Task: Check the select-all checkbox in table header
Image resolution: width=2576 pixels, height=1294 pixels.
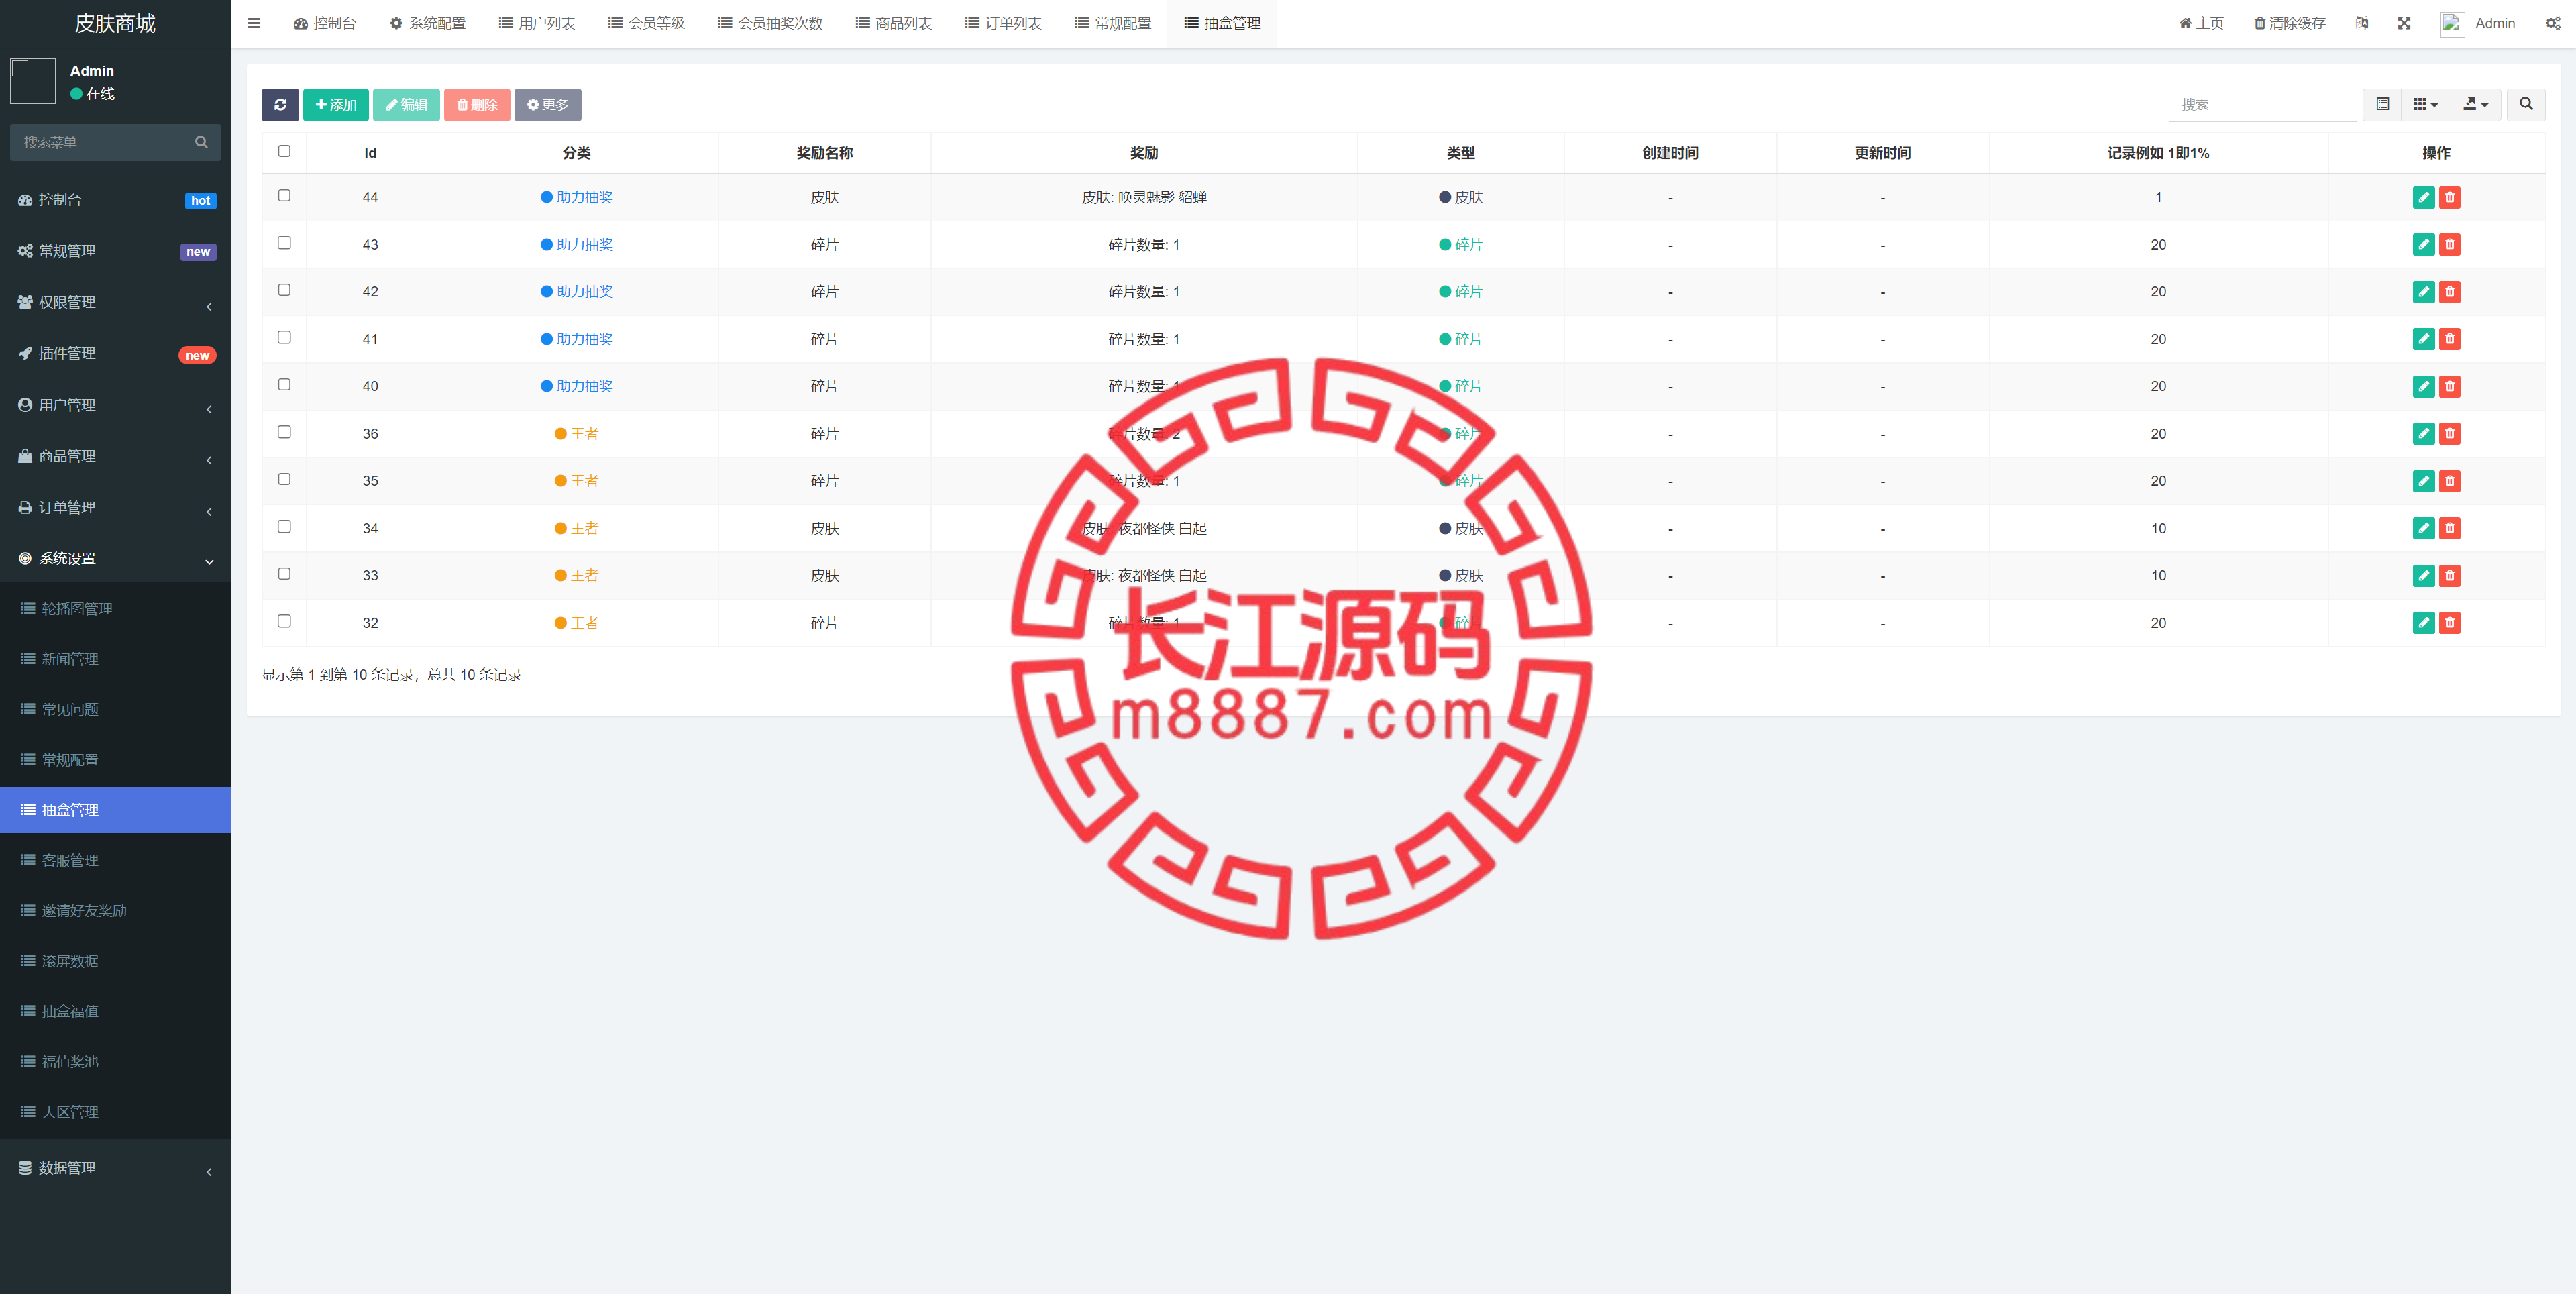Action: pyautogui.click(x=284, y=151)
